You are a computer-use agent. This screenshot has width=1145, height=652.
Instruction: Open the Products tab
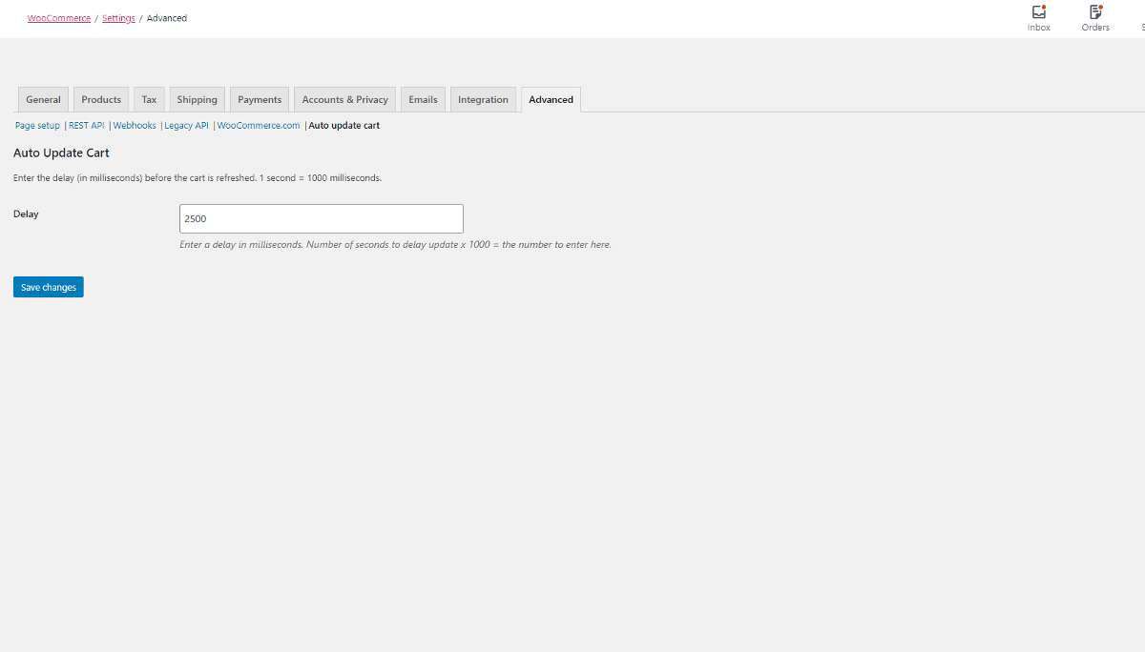100,98
